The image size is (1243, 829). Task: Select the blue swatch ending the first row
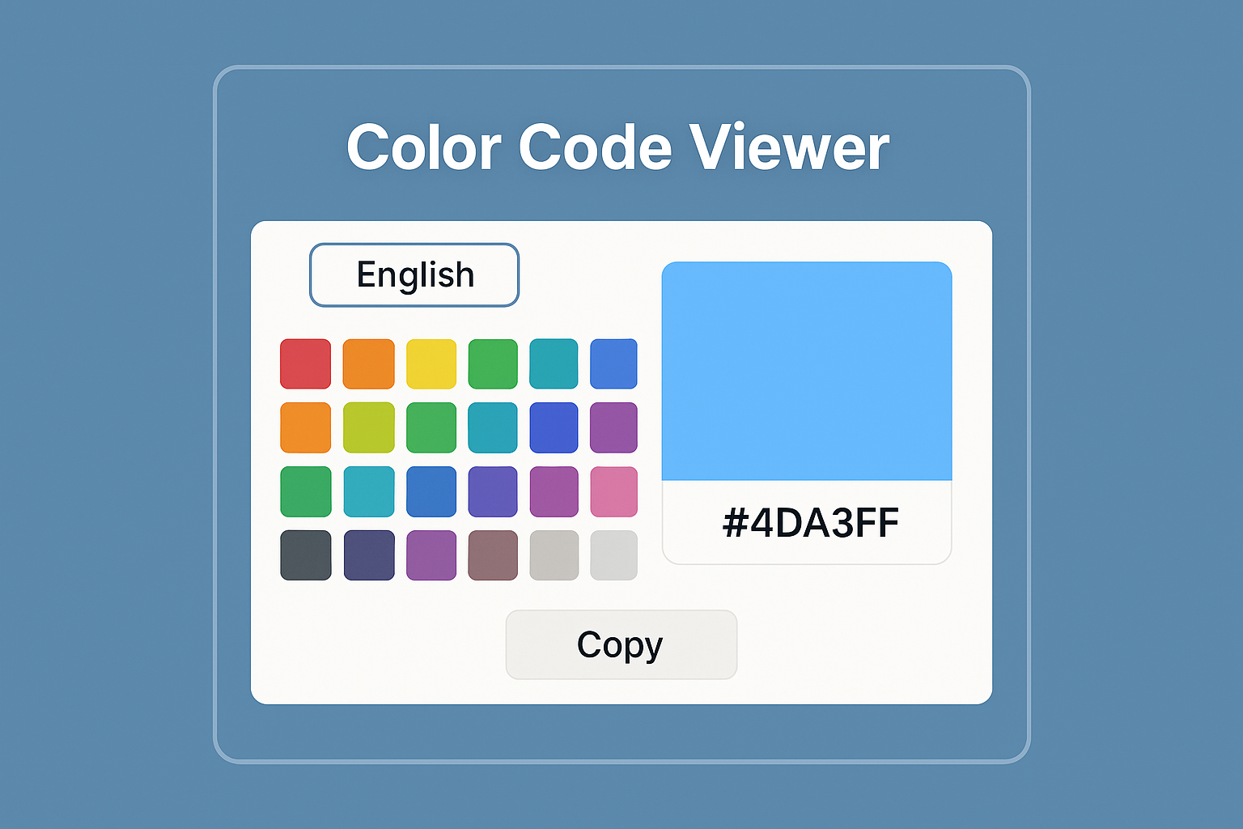[614, 363]
